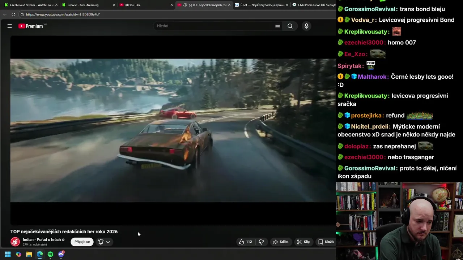Click emote beside Ee_Xzo's name
This screenshot has width=463, height=260.
pos(378,54)
